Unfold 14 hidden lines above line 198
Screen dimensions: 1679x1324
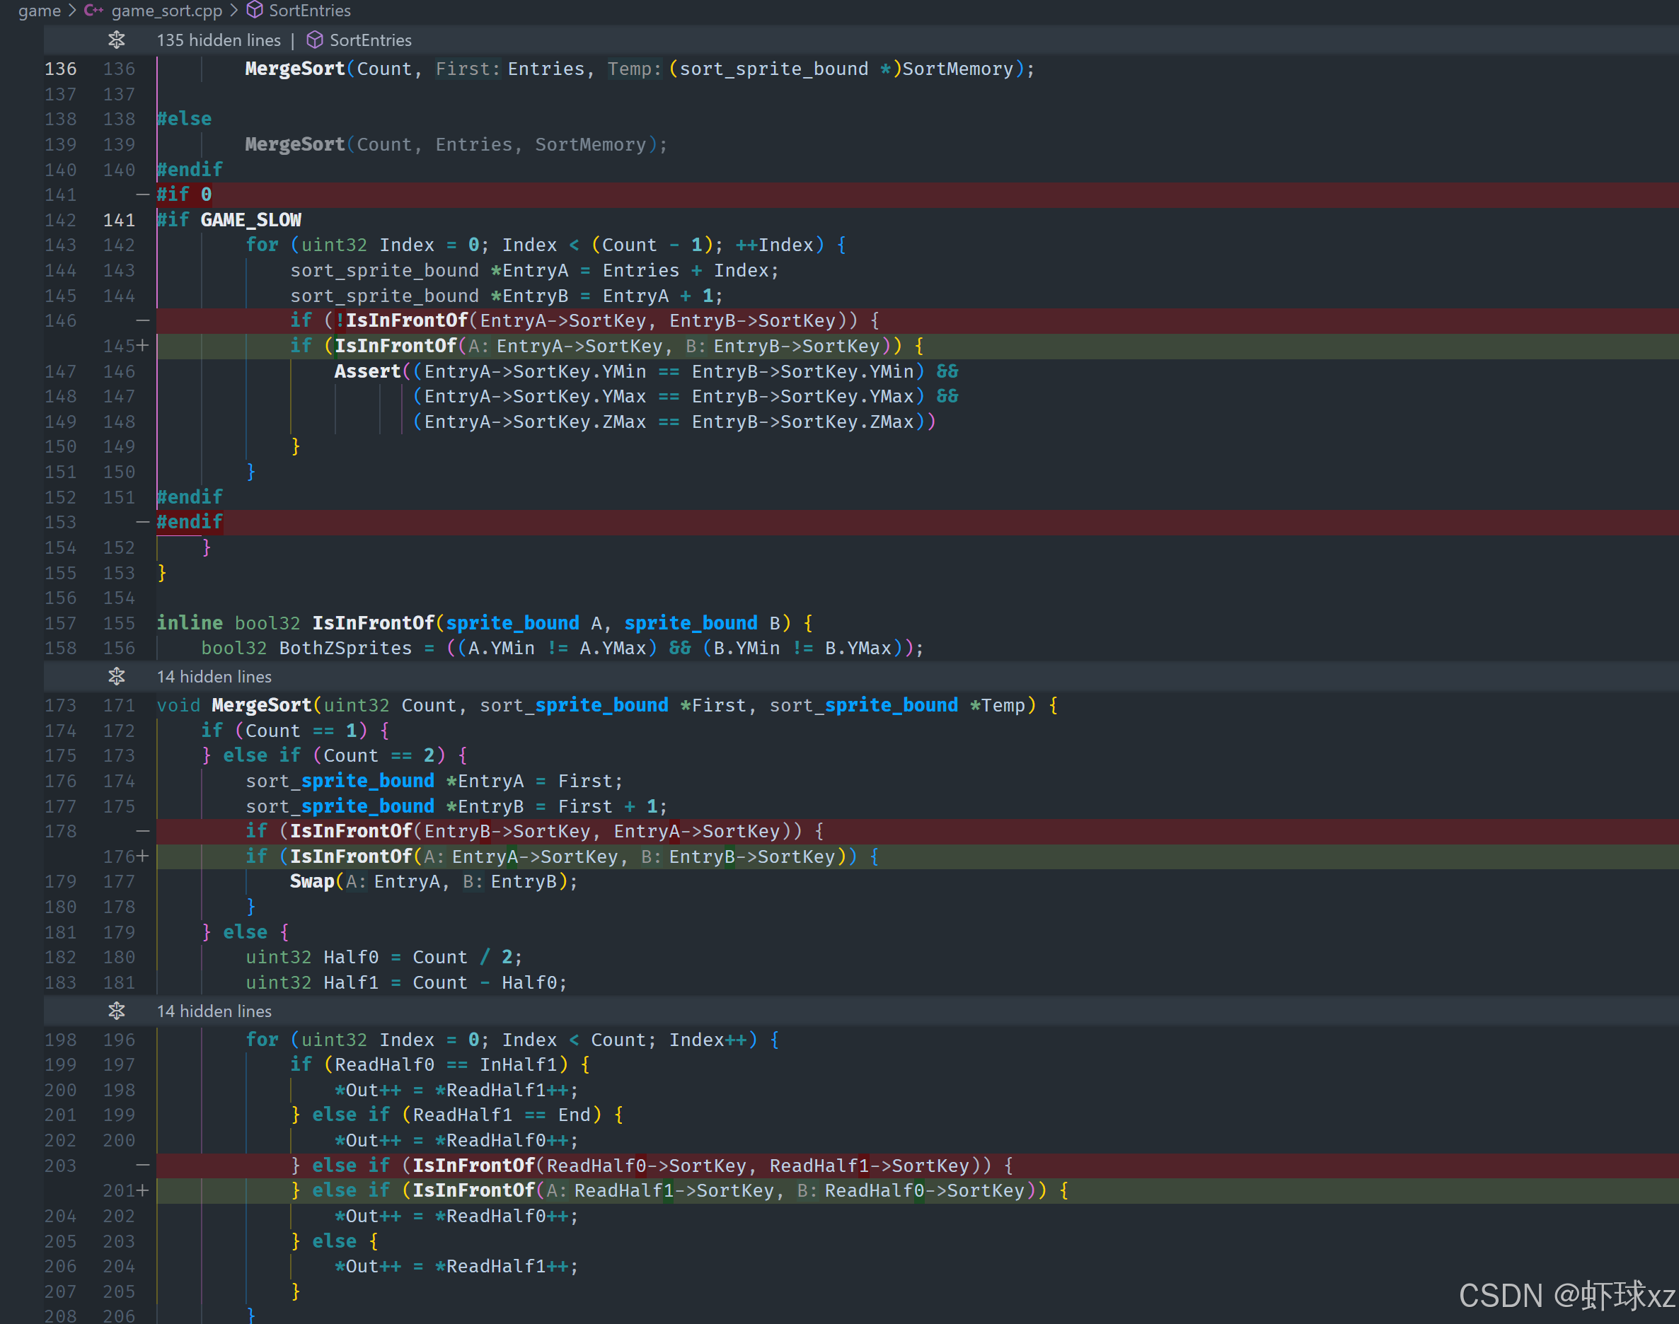click(x=116, y=1011)
